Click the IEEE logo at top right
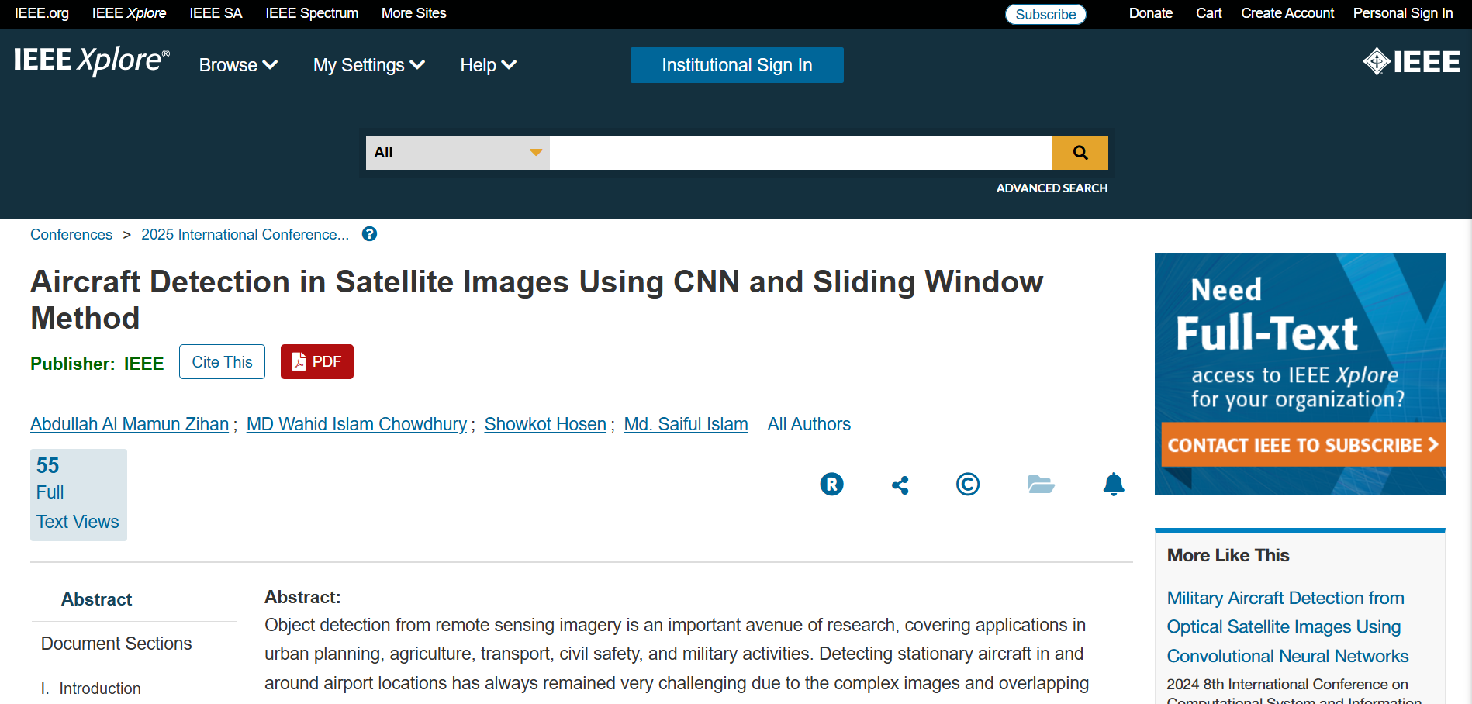Image resolution: width=1472 pixels, height=704 pixels. [1411, 62]
